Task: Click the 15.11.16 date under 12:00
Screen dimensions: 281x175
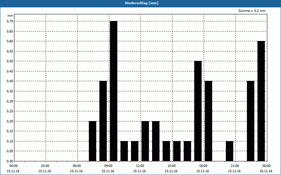Action: point(139,171)
